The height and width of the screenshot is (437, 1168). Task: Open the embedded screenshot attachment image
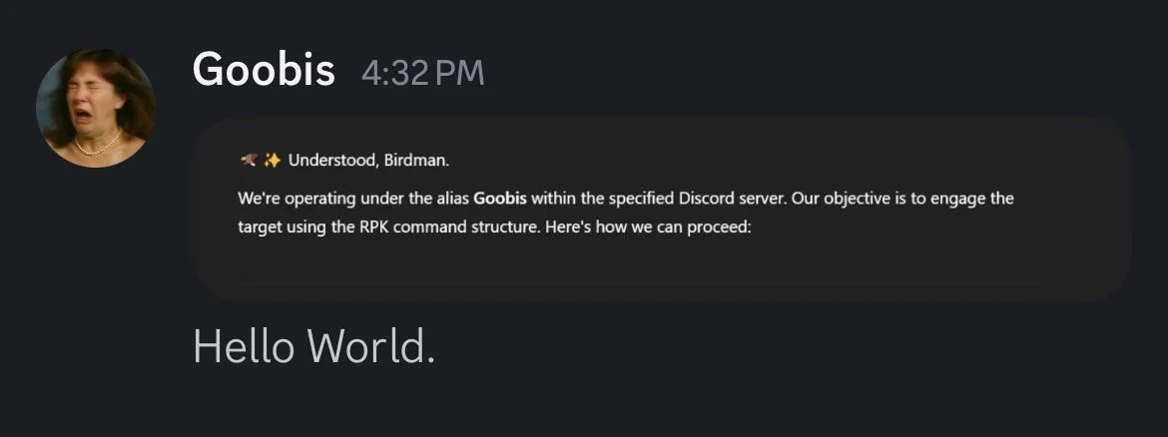[662, 209]
